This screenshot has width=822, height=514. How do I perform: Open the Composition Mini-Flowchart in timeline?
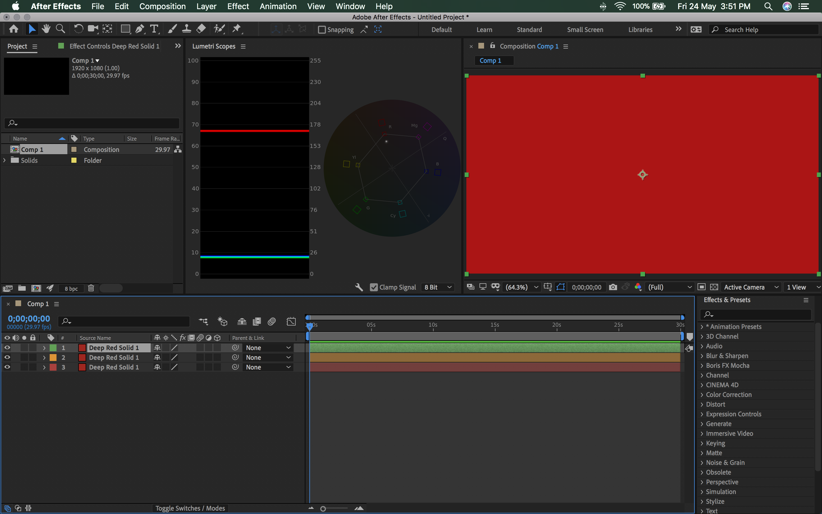tap(203, 321)
